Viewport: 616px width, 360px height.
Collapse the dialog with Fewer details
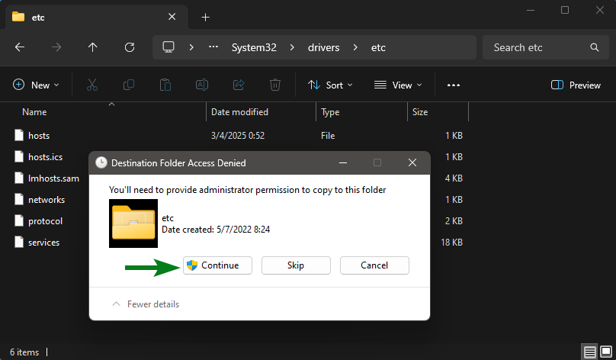coord(146,304)
